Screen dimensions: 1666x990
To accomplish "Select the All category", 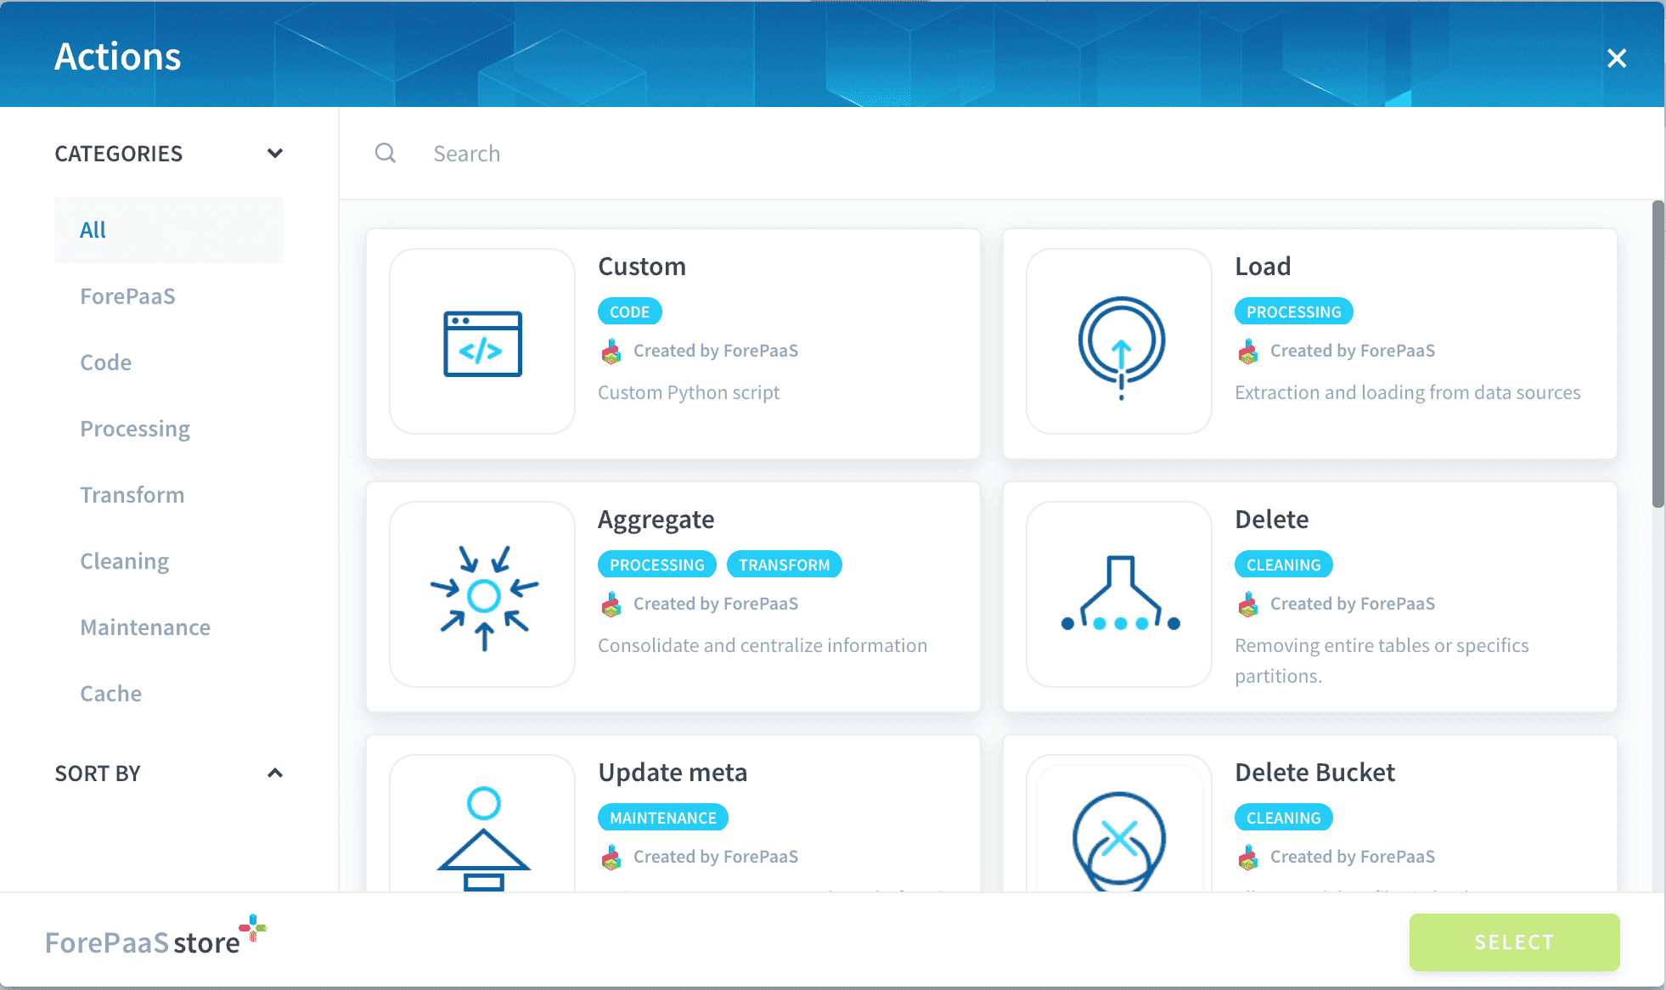I will [169, 230].
